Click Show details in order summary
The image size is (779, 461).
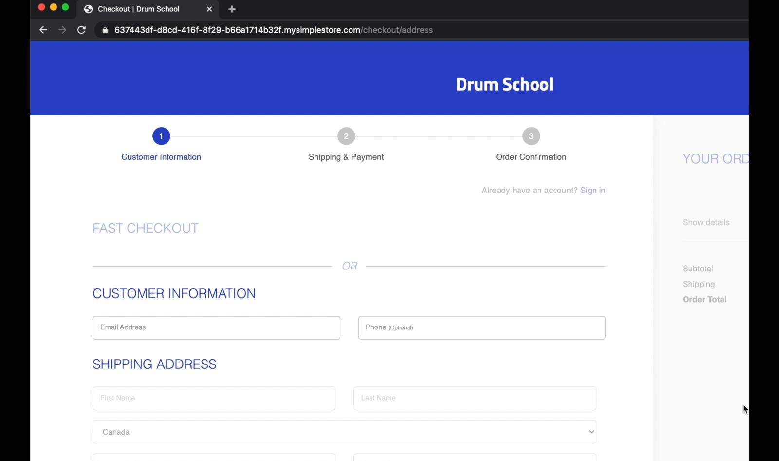point(706,222)
